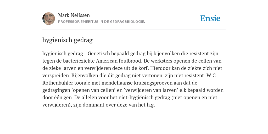
Task: Click the author name Mark Nelissen
Action: coord(74,15)
